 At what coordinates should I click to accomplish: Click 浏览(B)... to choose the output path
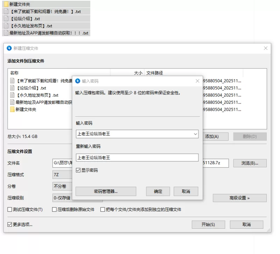[x=250, y=163]
